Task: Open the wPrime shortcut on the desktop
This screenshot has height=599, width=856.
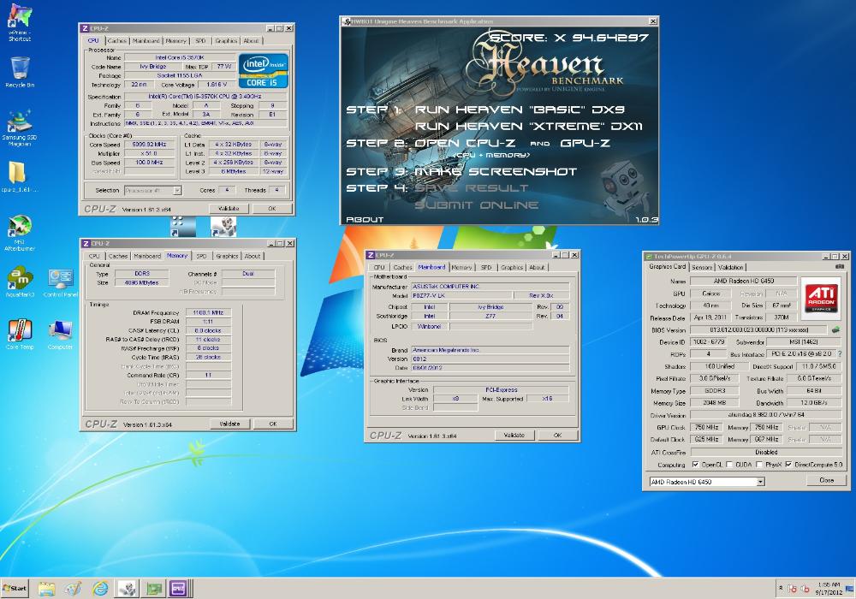Action: click(20, 22)
